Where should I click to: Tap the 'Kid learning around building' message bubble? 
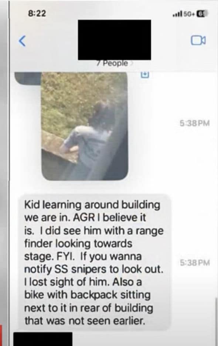click(x=95, y=263)
